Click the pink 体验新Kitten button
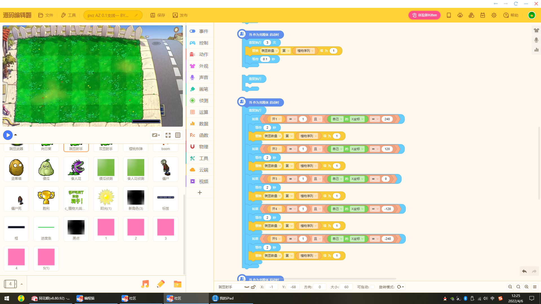Image resolution: width=541 pixels, height=304 pixels. pos(424,15)
